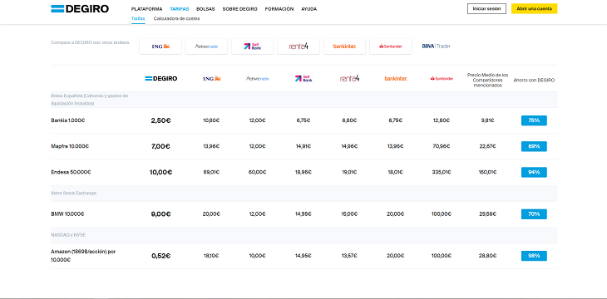The image size is (607, 299).
Task: Select Bankinter broker comparison card
Action: 344,47
